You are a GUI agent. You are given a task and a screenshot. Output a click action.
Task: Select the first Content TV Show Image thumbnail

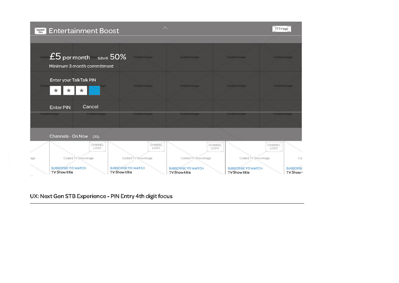[x=79, y=158]
